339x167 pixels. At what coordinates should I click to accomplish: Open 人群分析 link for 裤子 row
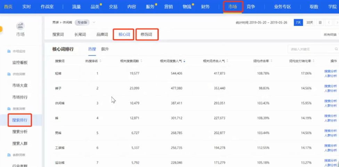(330, 91)
